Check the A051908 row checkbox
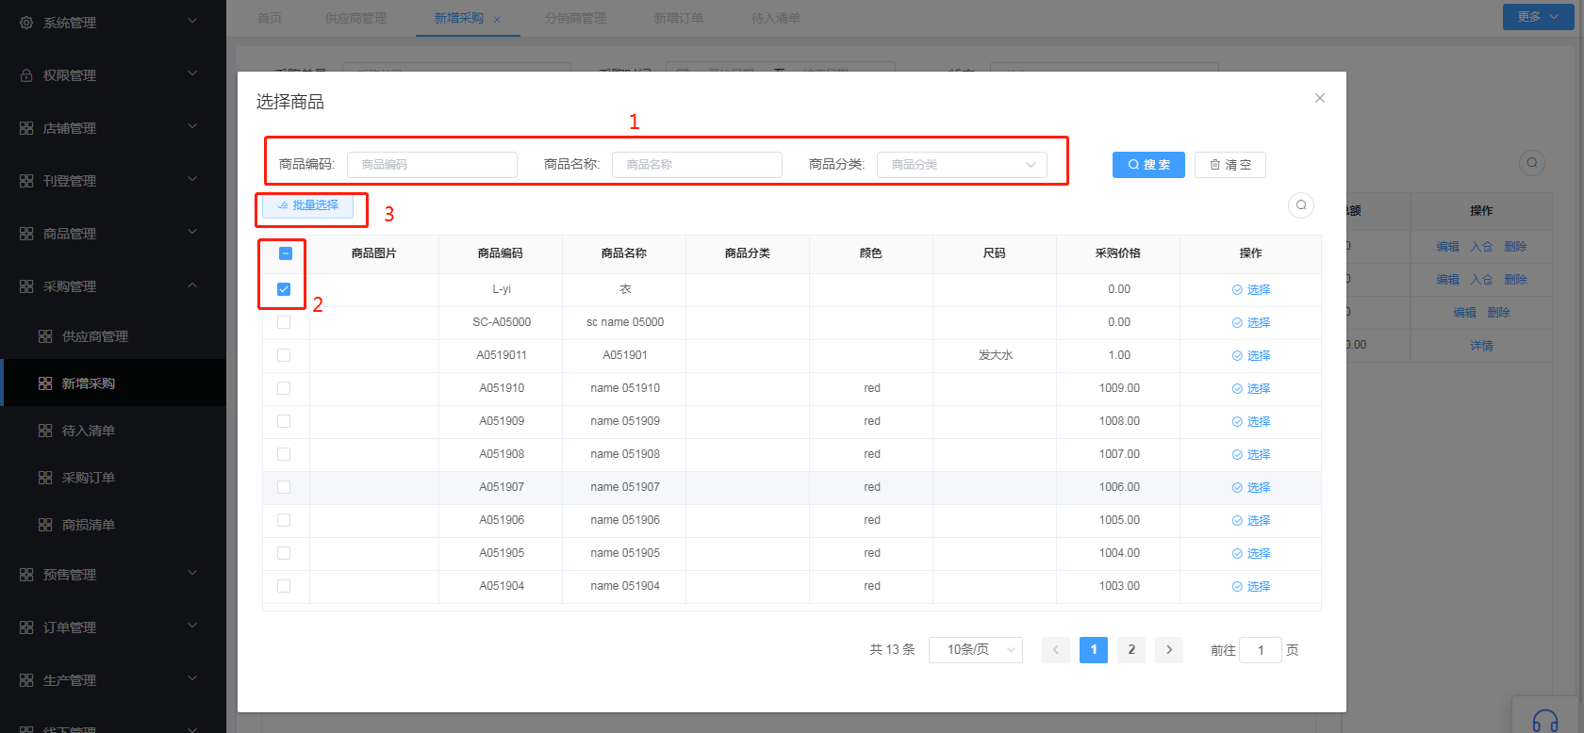This screenshot has width=1584, height=733. [284, 454]
